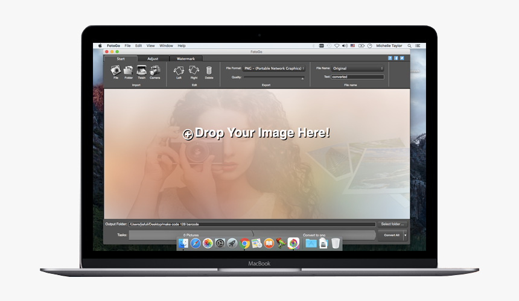The width and height of the screenshot is (519, 301).
Task: Click the Folder import icon
Action: (129, 71)
